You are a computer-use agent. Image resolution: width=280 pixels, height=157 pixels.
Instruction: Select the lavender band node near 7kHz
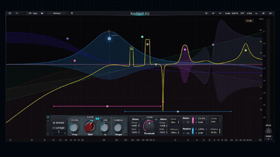point(213,45)
